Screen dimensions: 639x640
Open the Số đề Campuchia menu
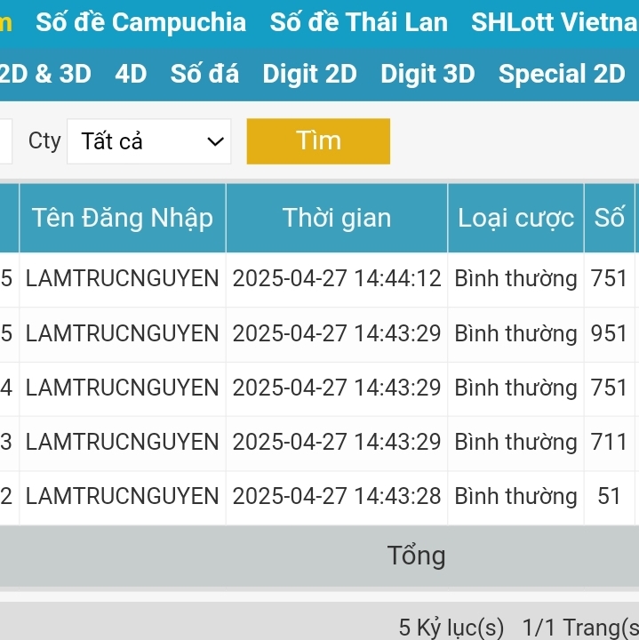(140, 22)
